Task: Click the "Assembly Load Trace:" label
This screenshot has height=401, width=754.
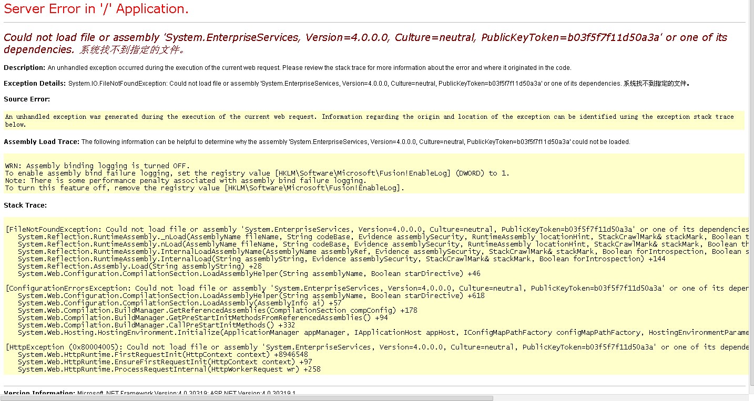Action: [42, 142]
